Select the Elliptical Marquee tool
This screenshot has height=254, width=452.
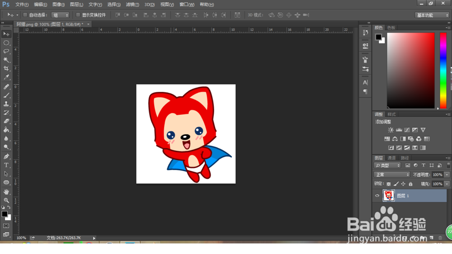pyautogui.click(x=6, y=42)
